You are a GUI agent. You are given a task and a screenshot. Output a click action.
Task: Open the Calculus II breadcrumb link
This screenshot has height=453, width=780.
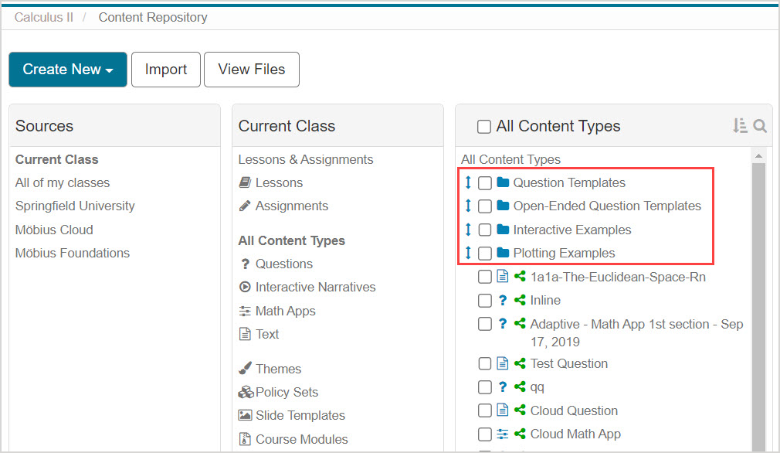[44, 17]
